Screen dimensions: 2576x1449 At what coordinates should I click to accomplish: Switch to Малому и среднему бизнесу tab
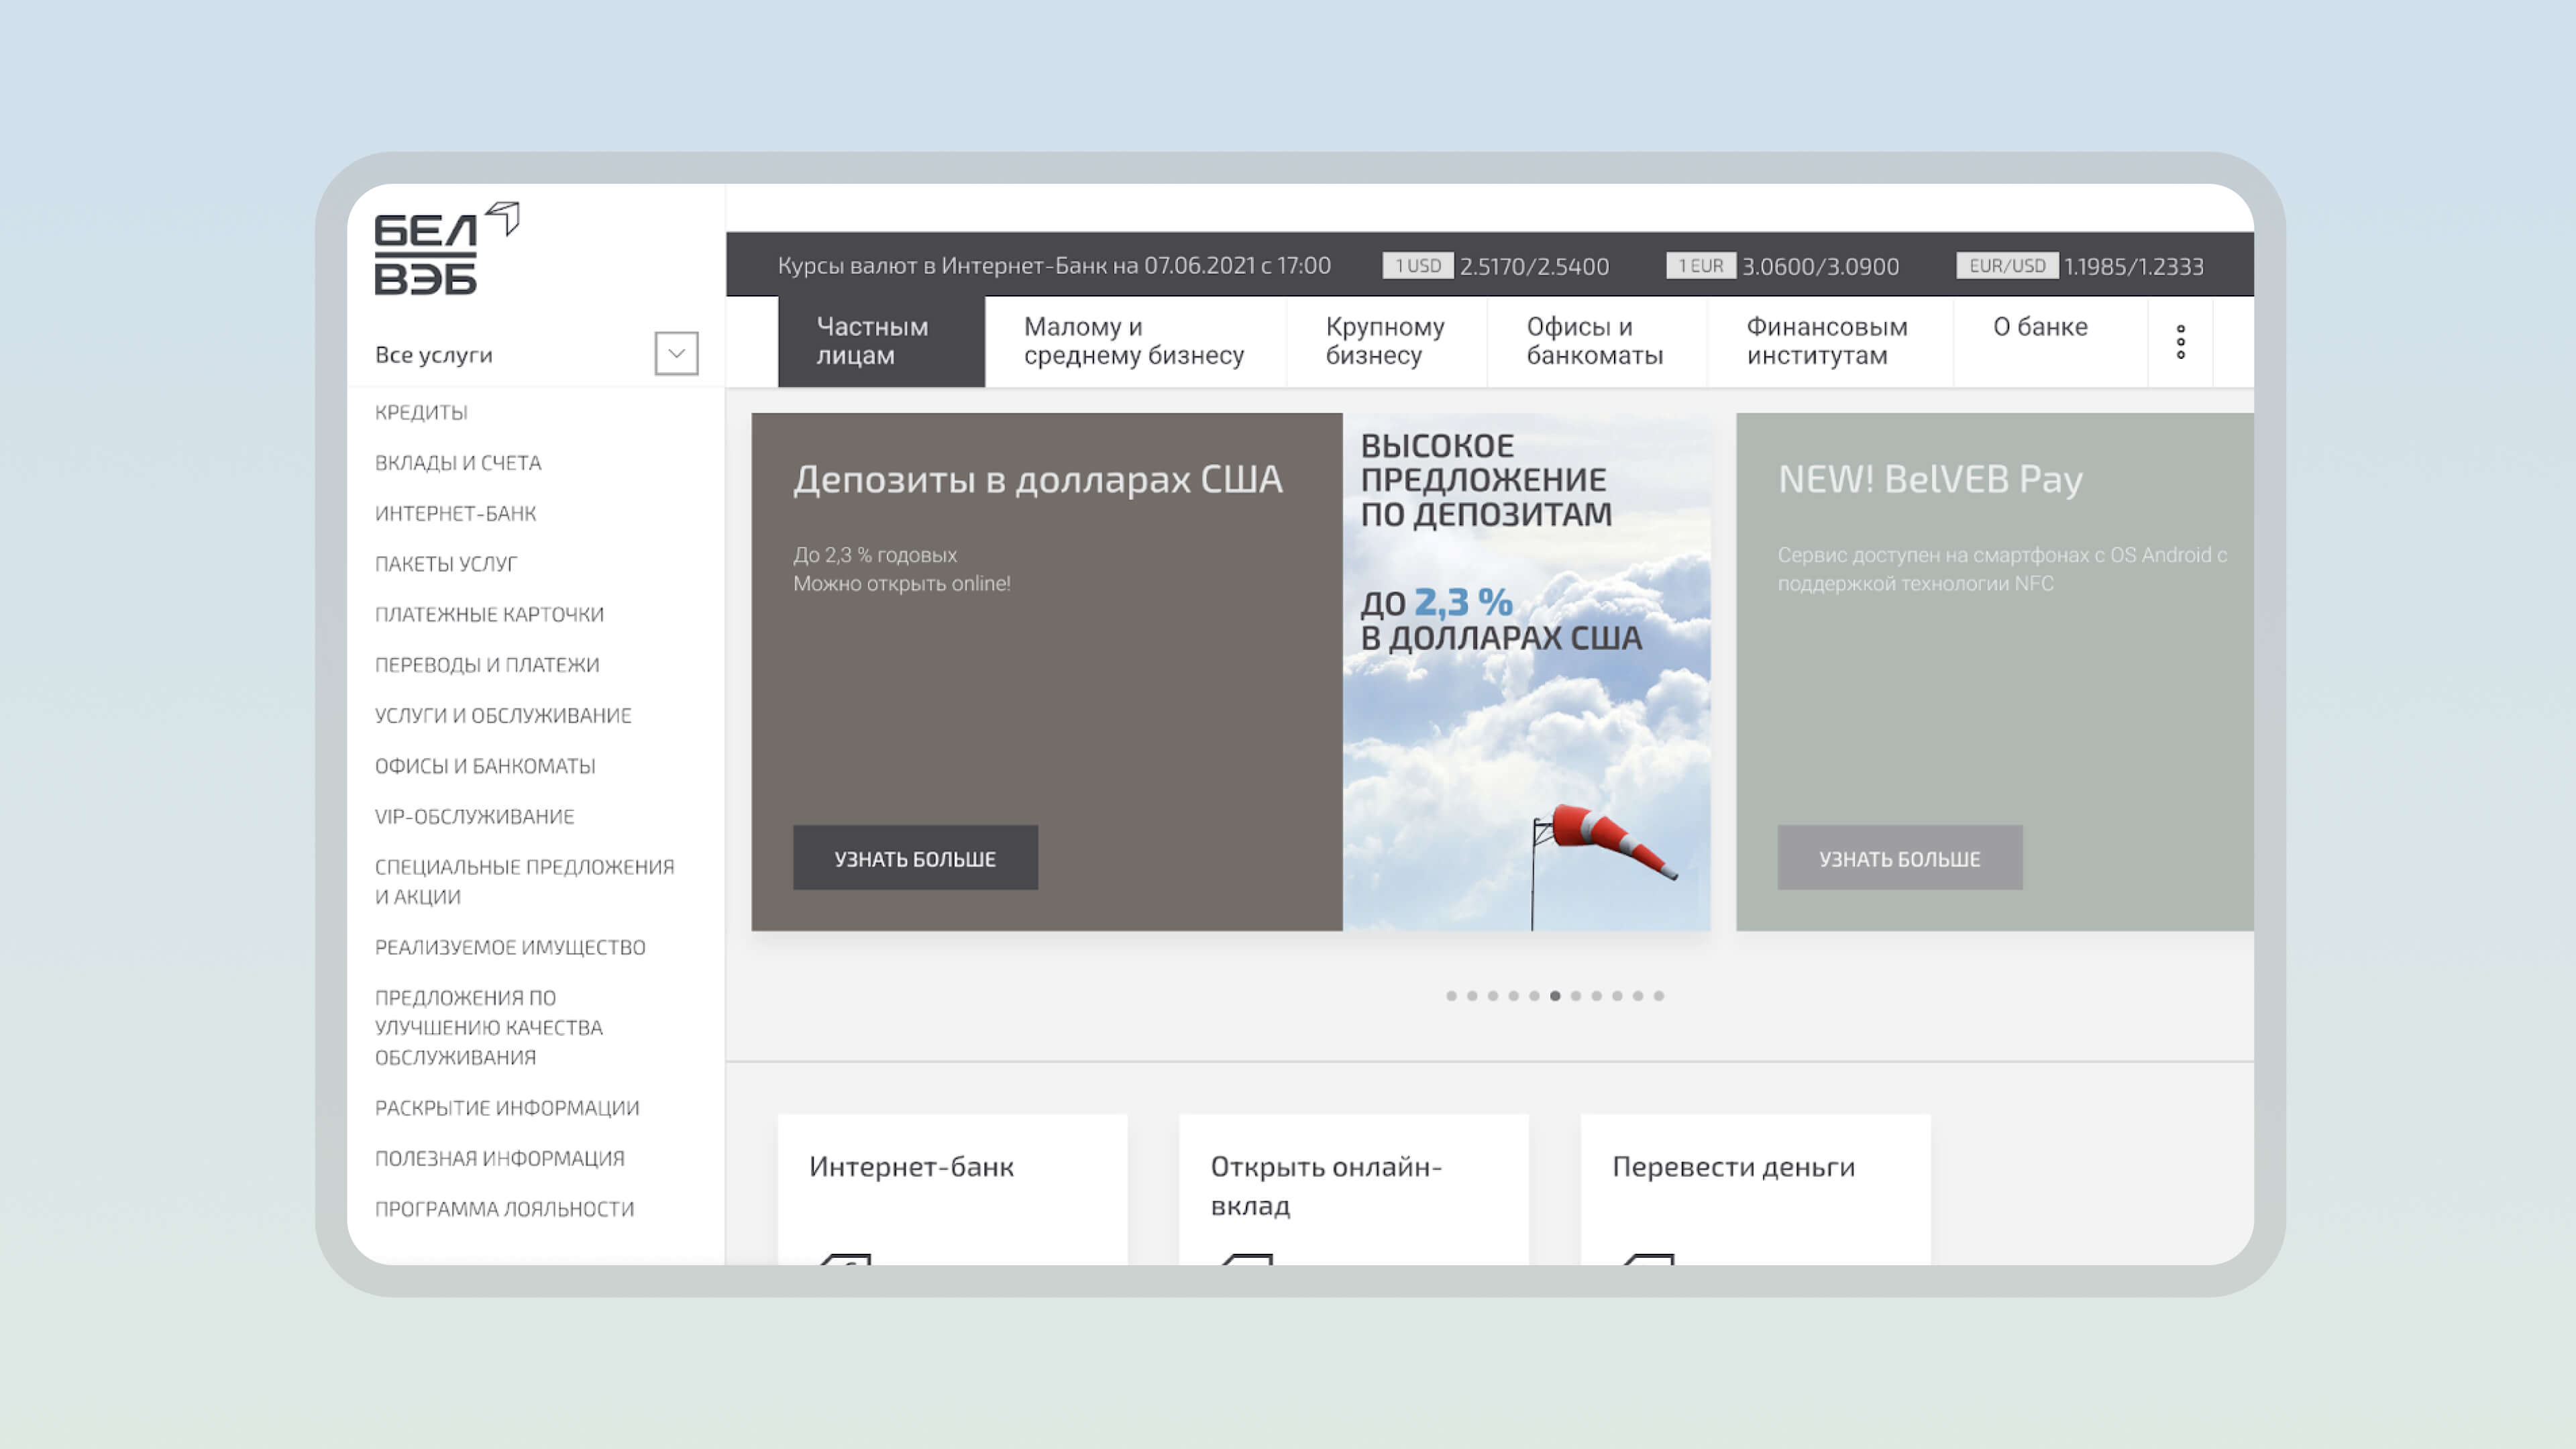click(1134, 341)
